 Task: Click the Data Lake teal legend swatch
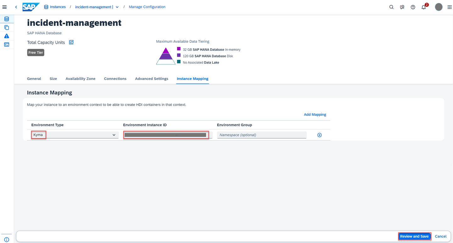click(x=179, y=62)
